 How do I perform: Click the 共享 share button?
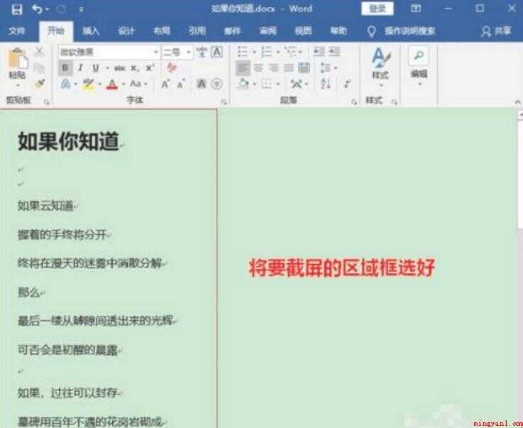(x=497, y=31)
